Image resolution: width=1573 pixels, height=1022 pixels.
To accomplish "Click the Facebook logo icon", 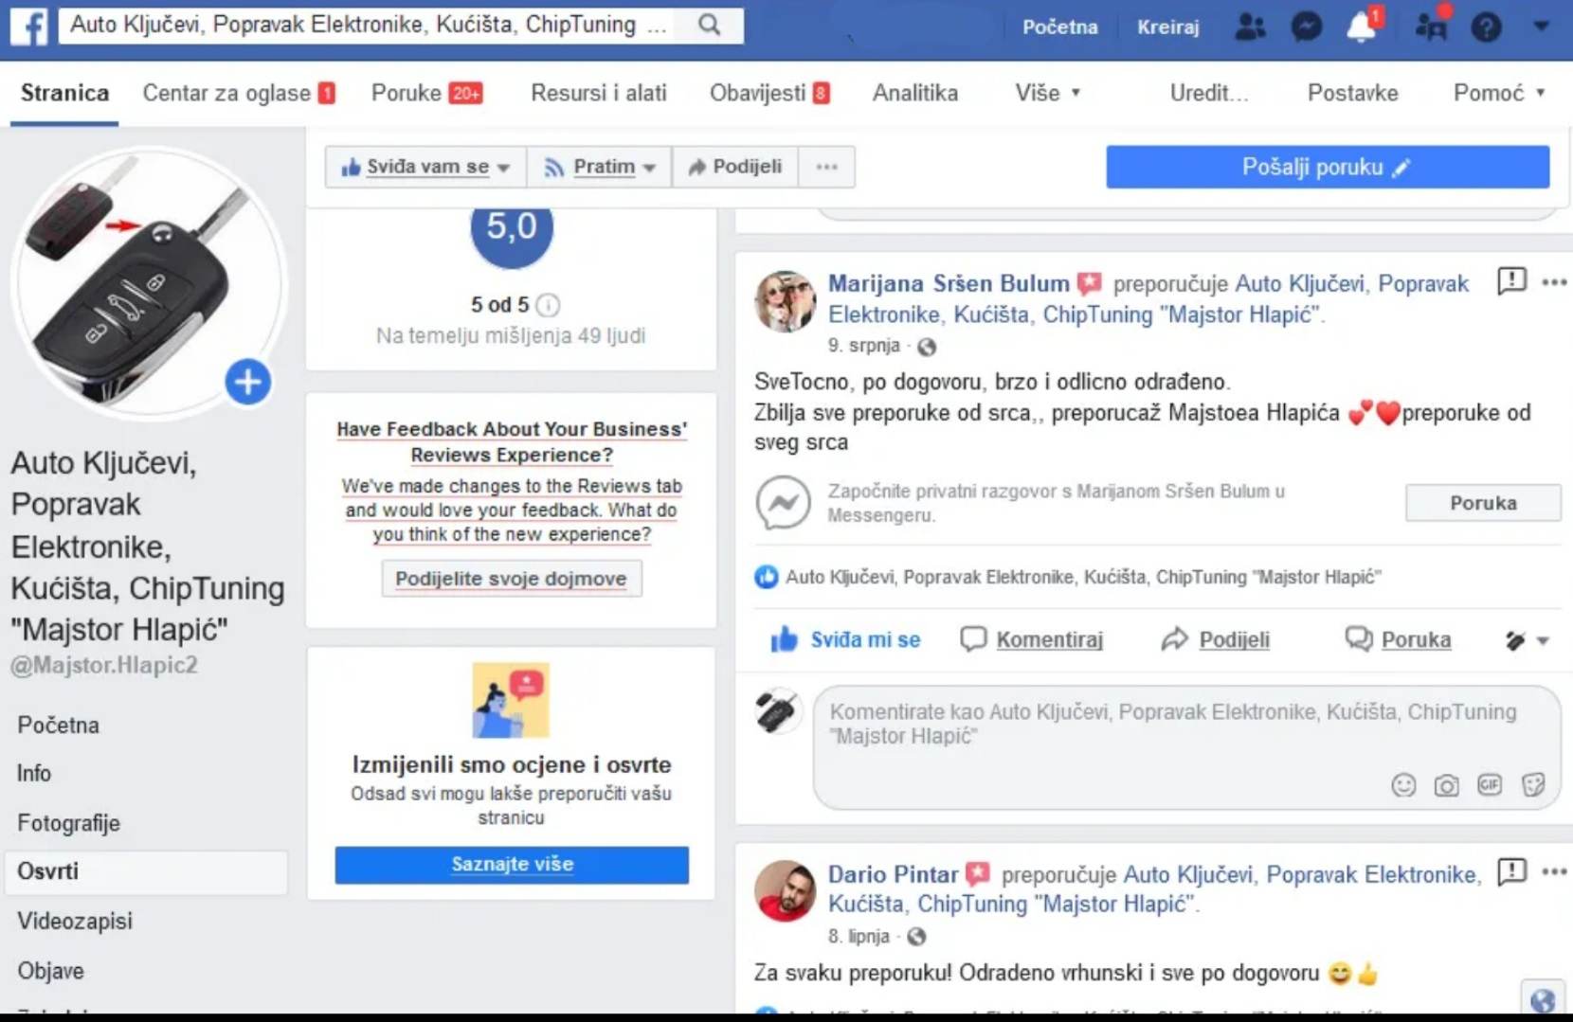I will tap(28, 26).
